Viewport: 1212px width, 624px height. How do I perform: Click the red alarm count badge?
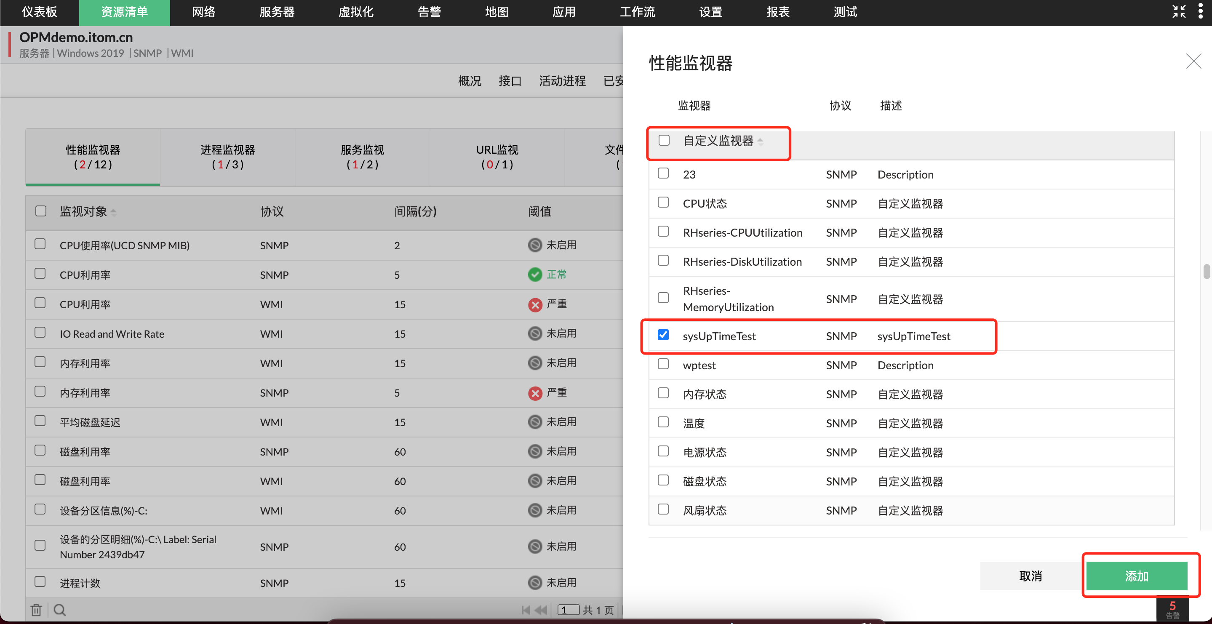pyautogui.click(x=1172, y=609)
